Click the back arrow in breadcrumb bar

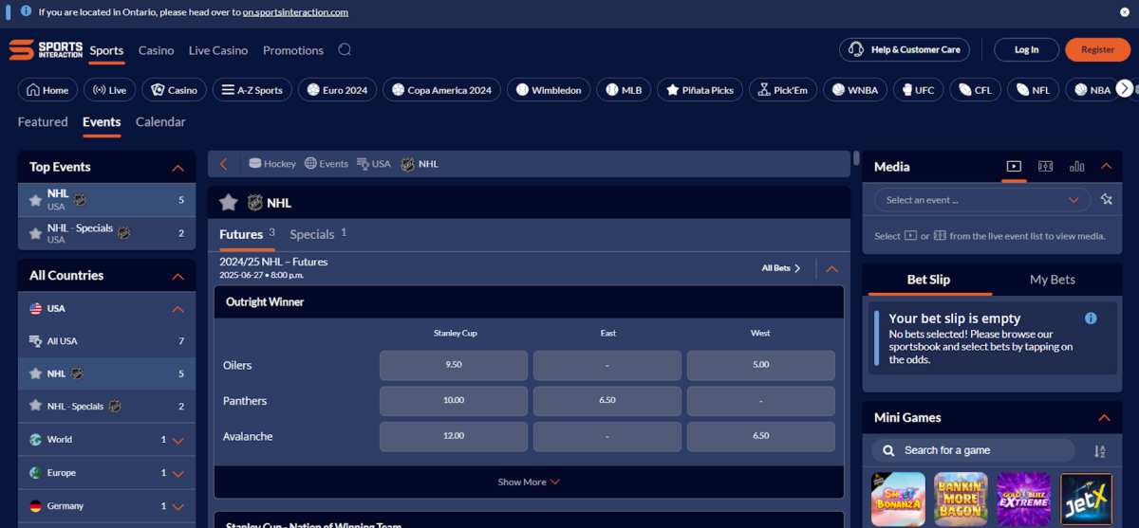[224, 164]
